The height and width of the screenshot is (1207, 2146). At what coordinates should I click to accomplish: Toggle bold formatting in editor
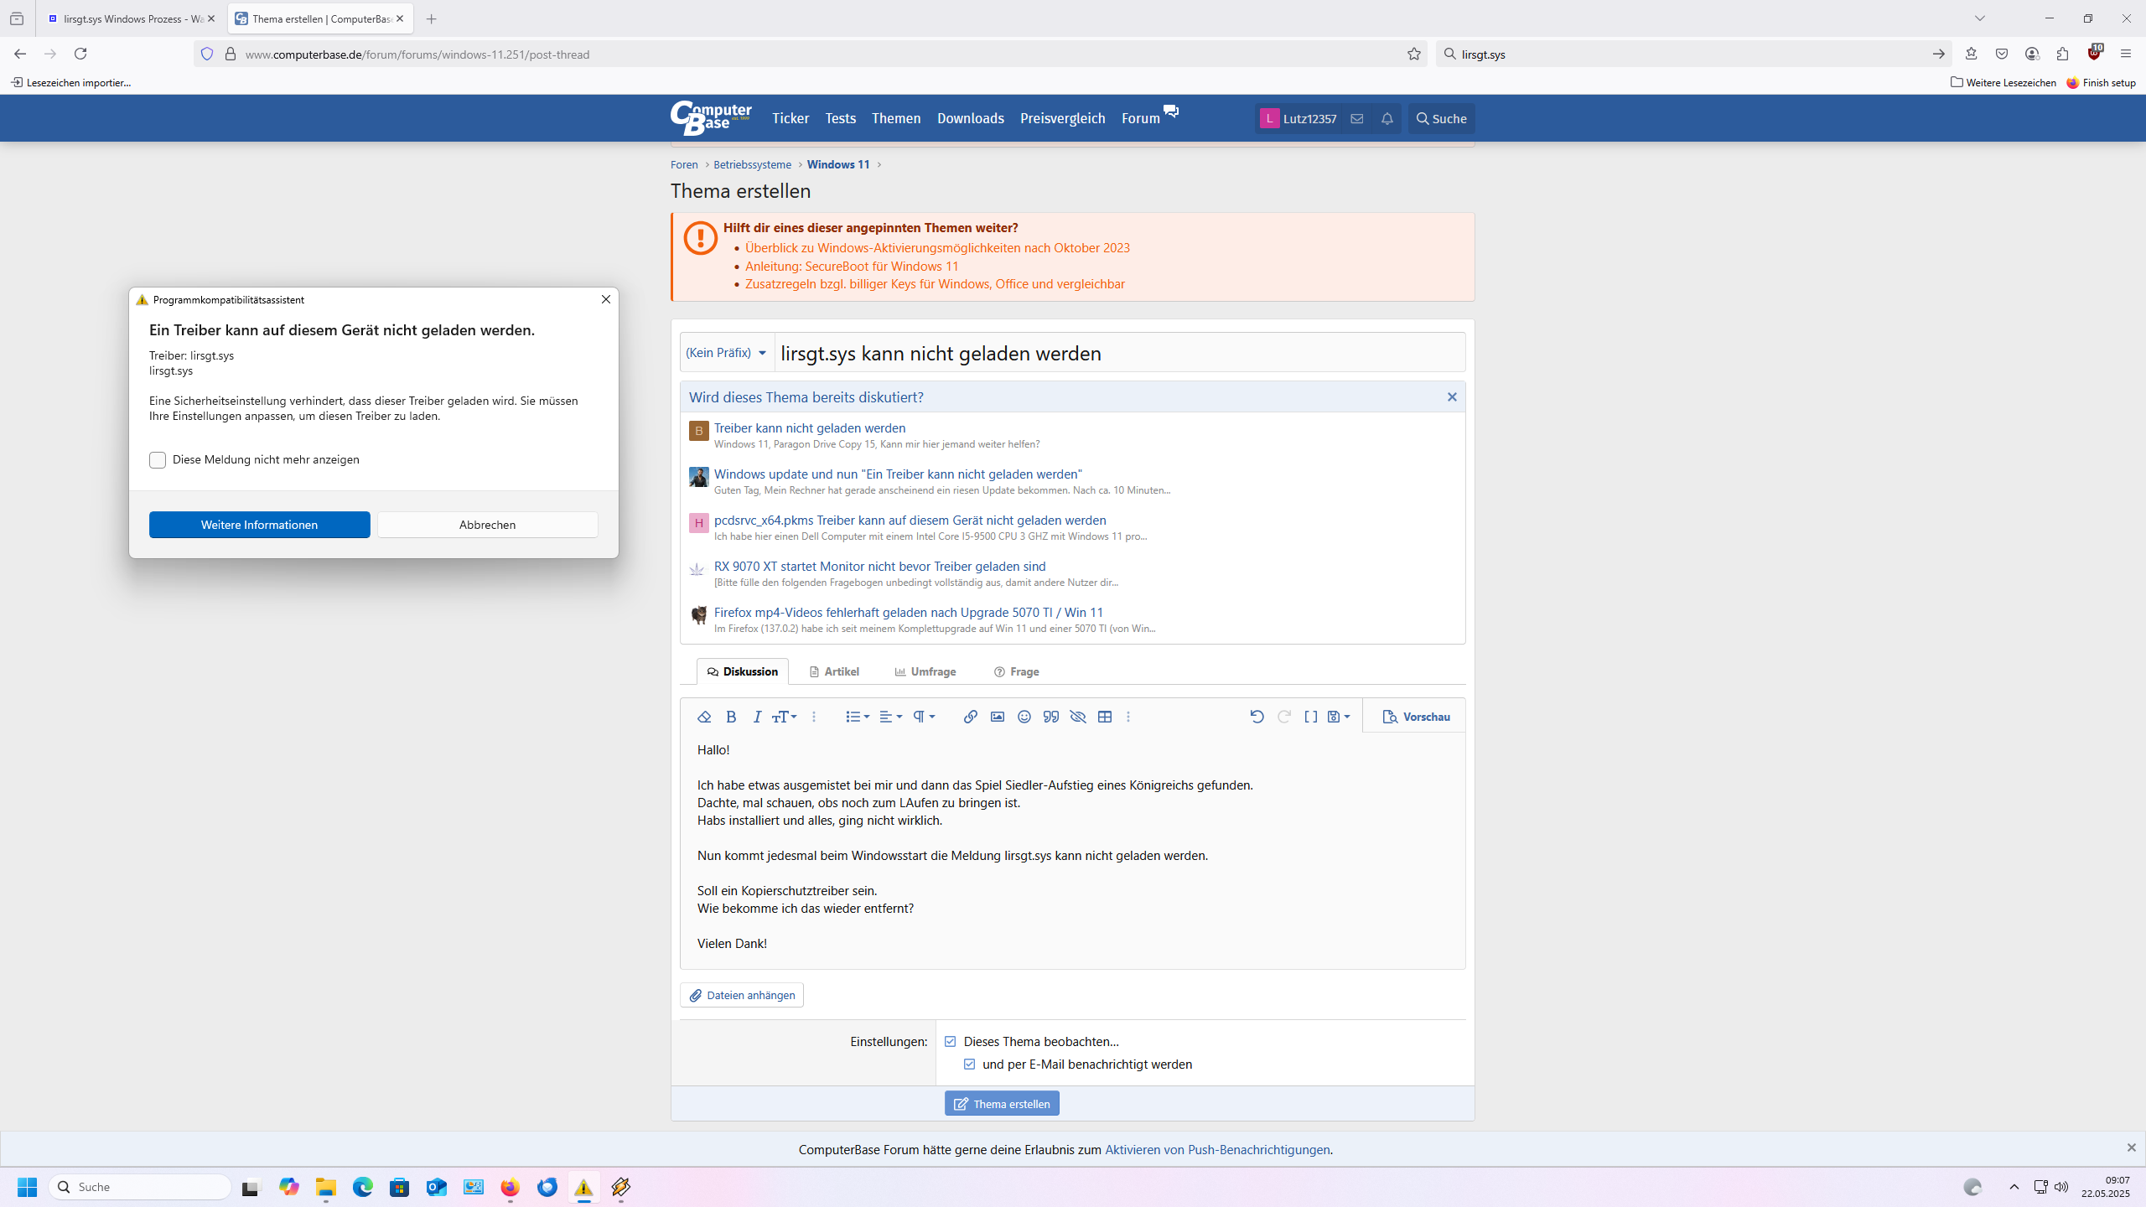[x=731, y=717]
